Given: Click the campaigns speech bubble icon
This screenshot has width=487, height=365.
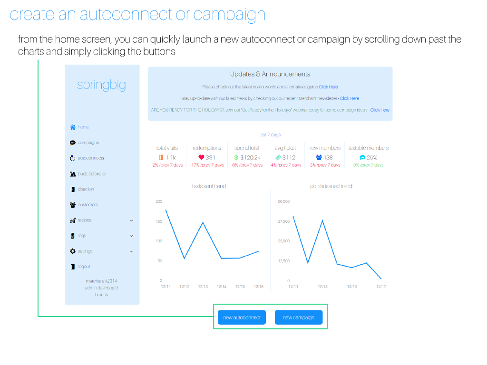Looking at the screenshot, I should click(x=72, y=143).
